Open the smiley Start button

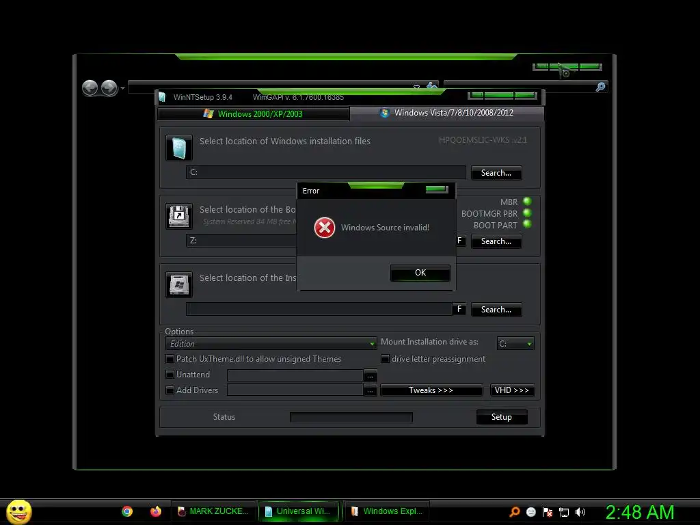19,511
